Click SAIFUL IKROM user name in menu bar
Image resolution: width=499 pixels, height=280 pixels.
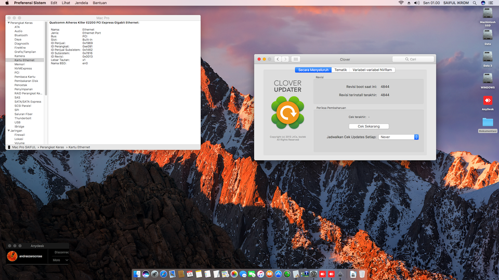(456, 3)
